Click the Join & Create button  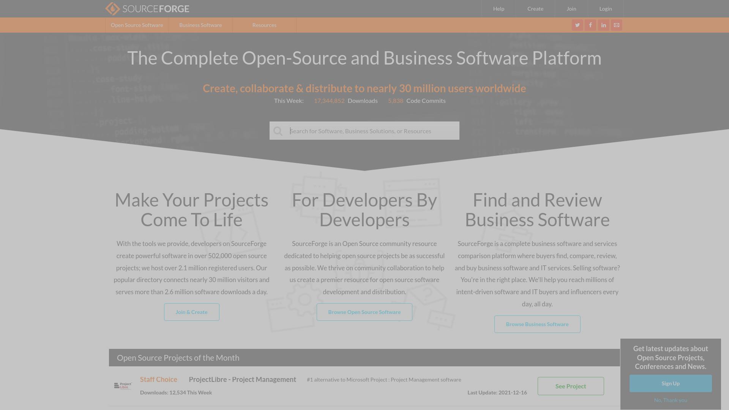(192, 312)
